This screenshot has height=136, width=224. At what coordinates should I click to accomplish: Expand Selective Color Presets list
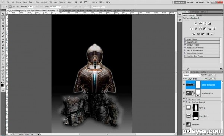tap(185, 56)
